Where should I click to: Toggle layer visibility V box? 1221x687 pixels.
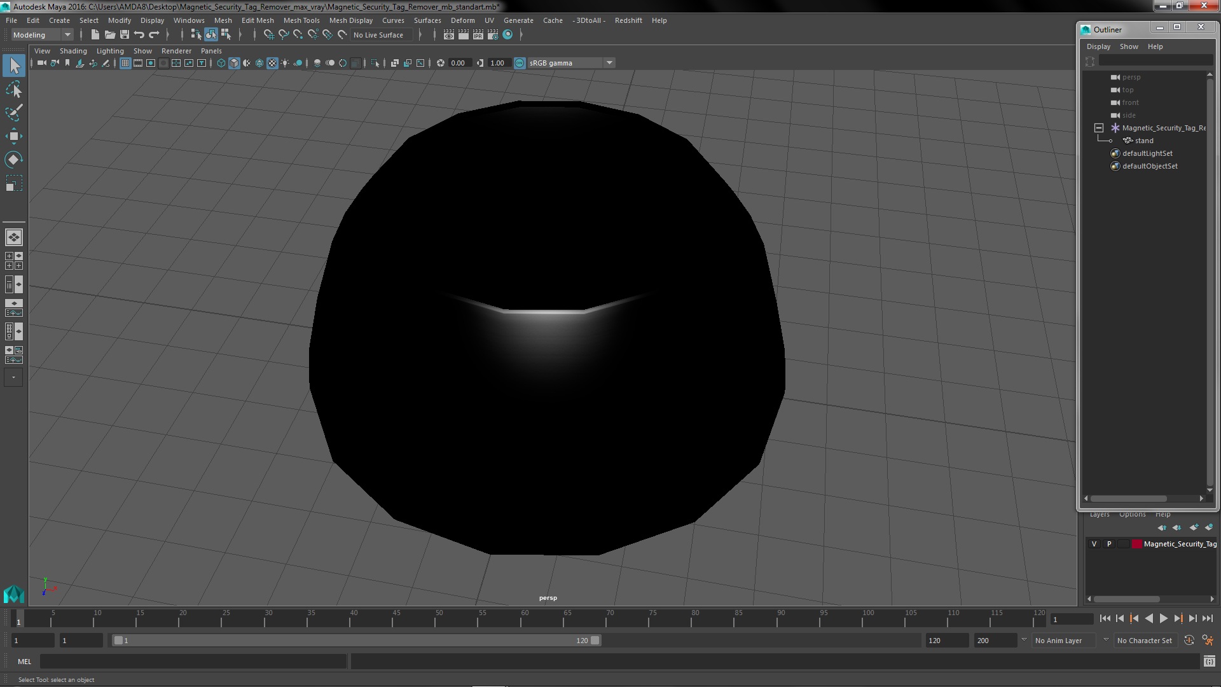click(1094, 544)
